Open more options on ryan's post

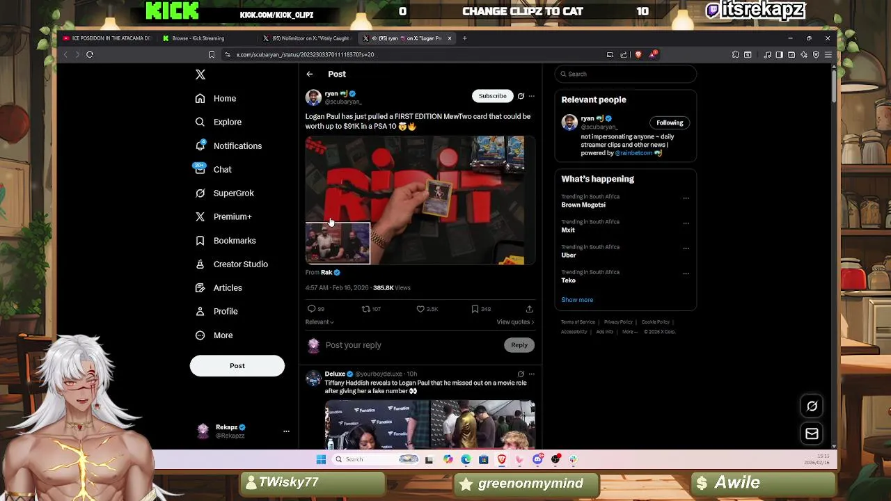tap(532, 96)
